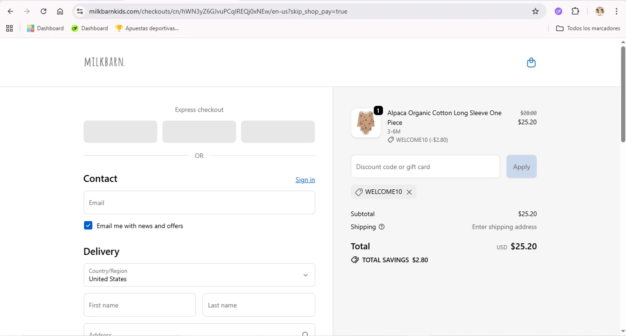Open the apps grid in bookmarks bar
626x336 pixels.
click(x=9, y=28)
